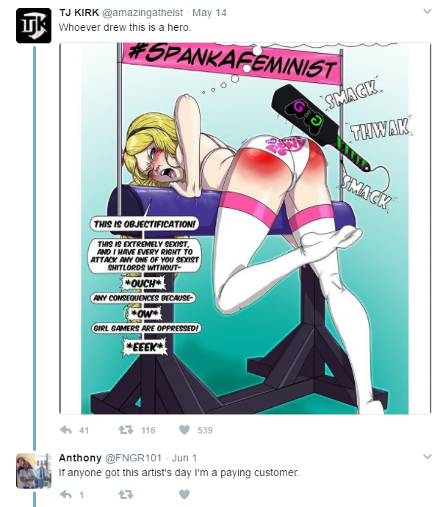Open the Anthony display name link
Image resolution: width=440 pixels, height=507 pixels.
pos(80,458)
